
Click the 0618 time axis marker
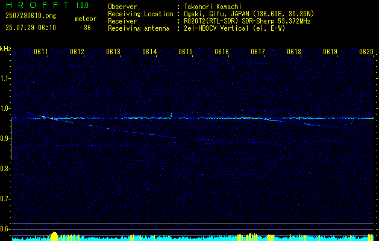(294, 52)
